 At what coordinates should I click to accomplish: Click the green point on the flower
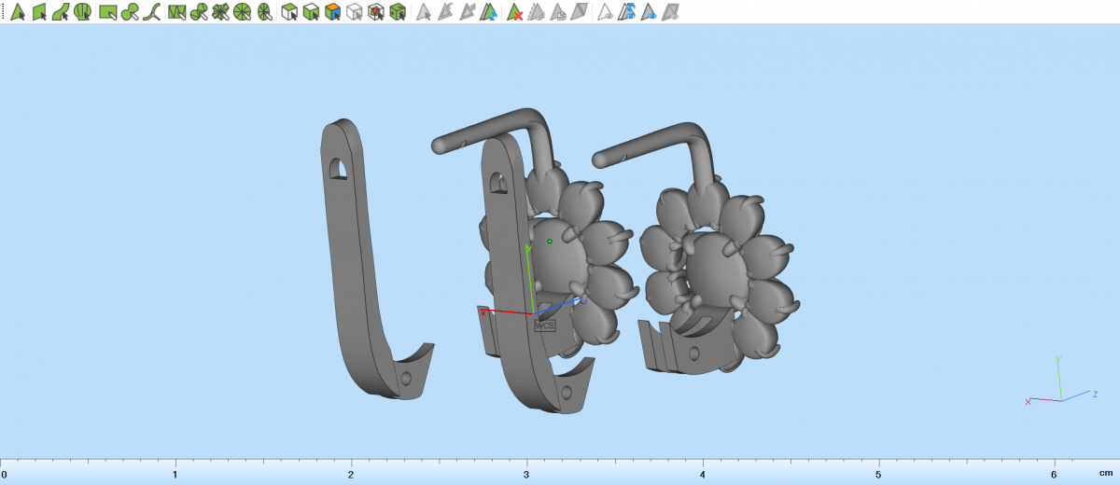550,242
